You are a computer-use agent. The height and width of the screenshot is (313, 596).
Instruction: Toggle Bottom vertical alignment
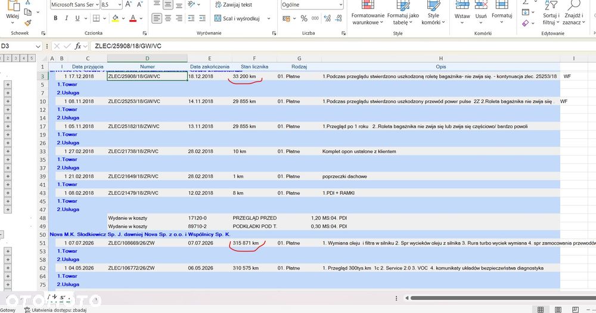[179, 5]
